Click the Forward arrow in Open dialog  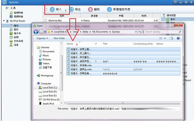41,32
